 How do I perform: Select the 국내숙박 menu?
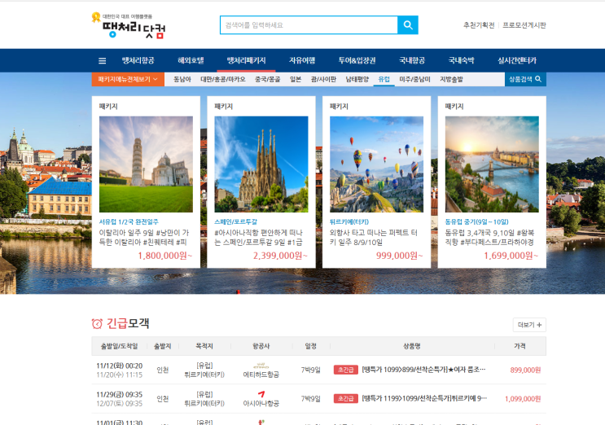tap(461, 60)
